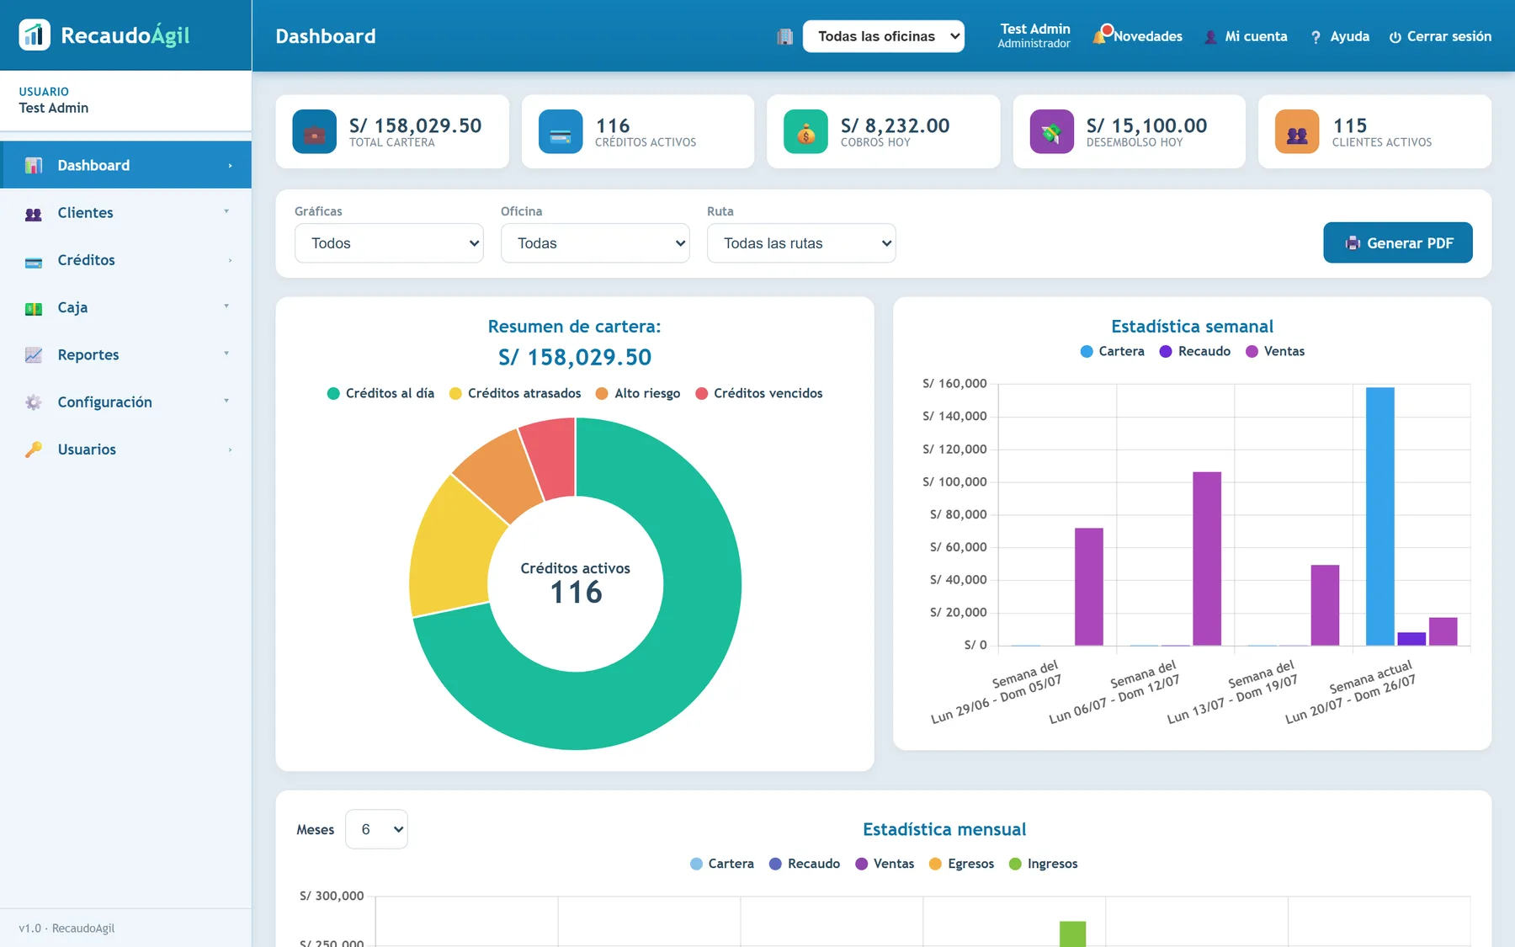Click the Cerrar sesión link
This screenshot has height=947, width=1515.
click(x=1440, y=36)
